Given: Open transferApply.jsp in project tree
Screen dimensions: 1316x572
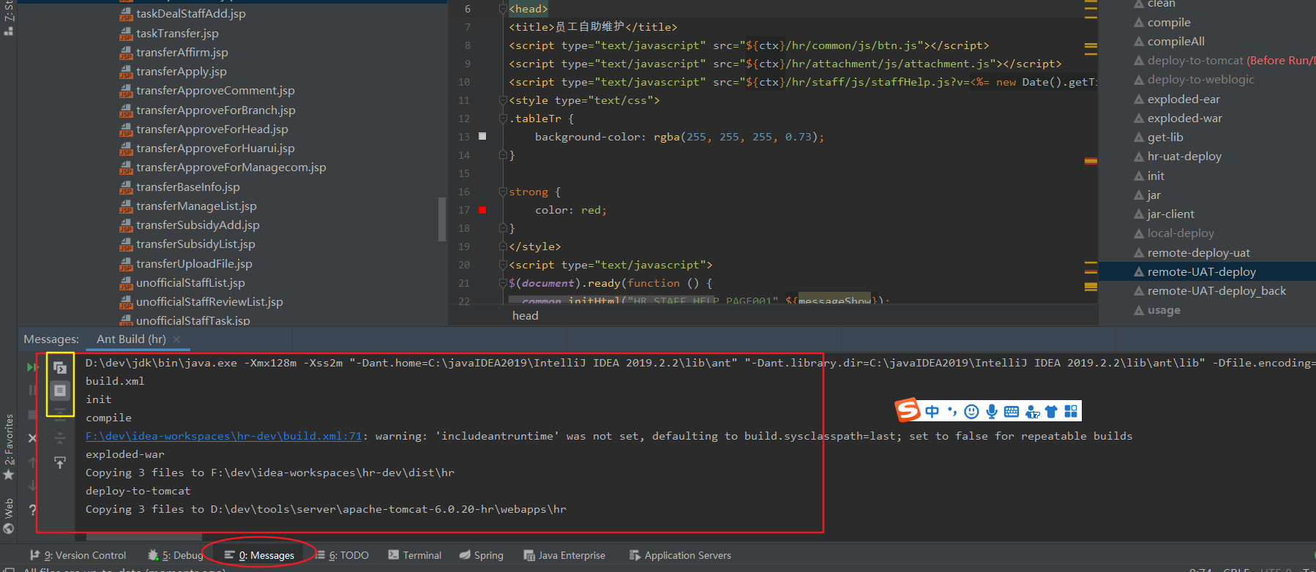Looking at the screenshot, I should [182, 72].
